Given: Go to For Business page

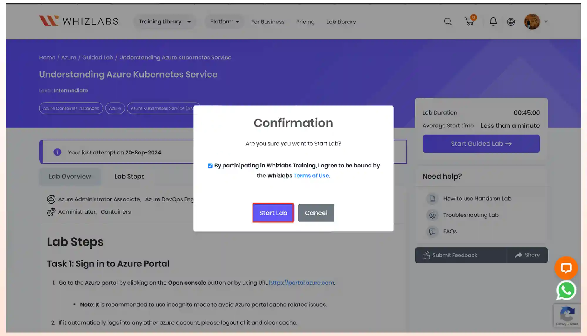Looking at the screenshot, I should pos(268,22).
